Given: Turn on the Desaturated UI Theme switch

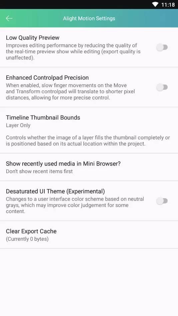Looking at the screenshot, I should pos(162,201).
